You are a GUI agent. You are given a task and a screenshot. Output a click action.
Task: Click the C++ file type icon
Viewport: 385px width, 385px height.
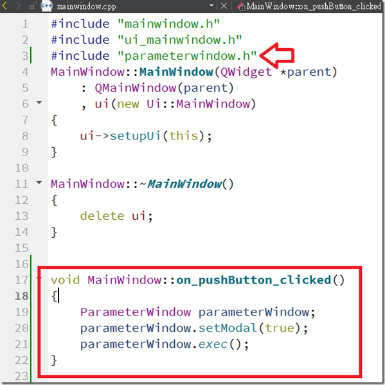(x=47, y=6)
